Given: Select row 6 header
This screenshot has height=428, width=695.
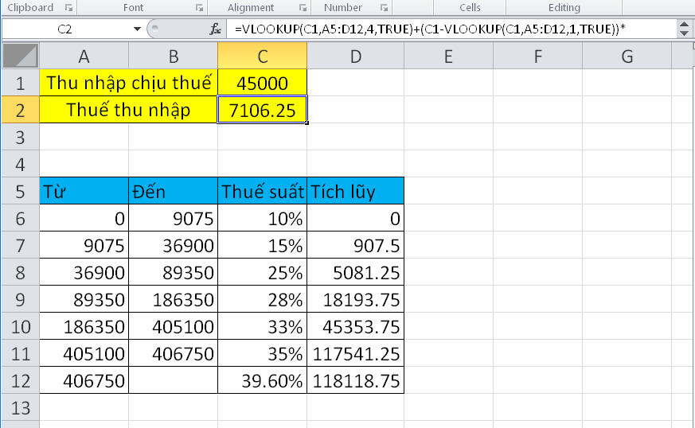Looking at the screenshot, I should (x=21, y=218).
